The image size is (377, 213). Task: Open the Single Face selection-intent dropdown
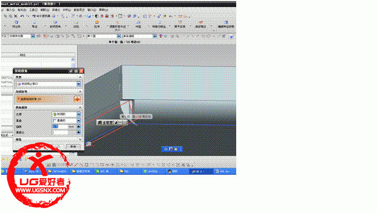[119, 36]
